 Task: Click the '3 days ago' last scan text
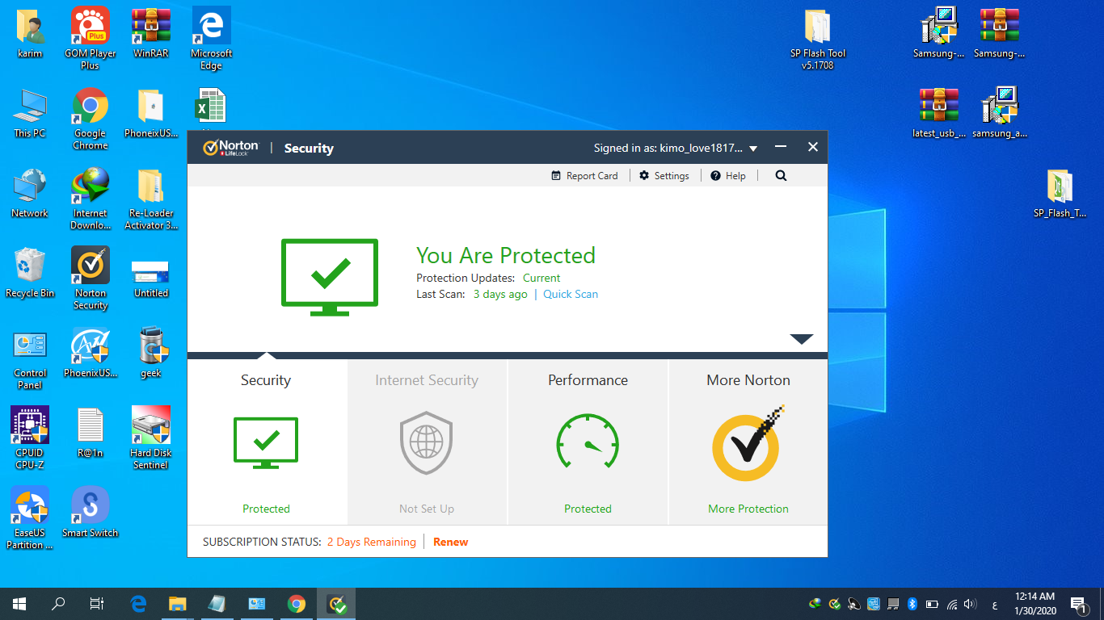(500, 294)
